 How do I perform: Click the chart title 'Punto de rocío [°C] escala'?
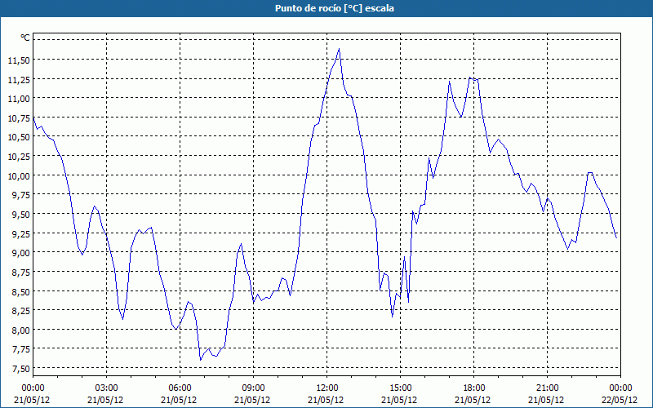[335, 8]
